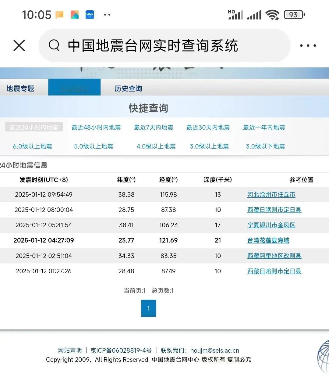Choose 最近30天内地震 quick query

tap(208, 127)
